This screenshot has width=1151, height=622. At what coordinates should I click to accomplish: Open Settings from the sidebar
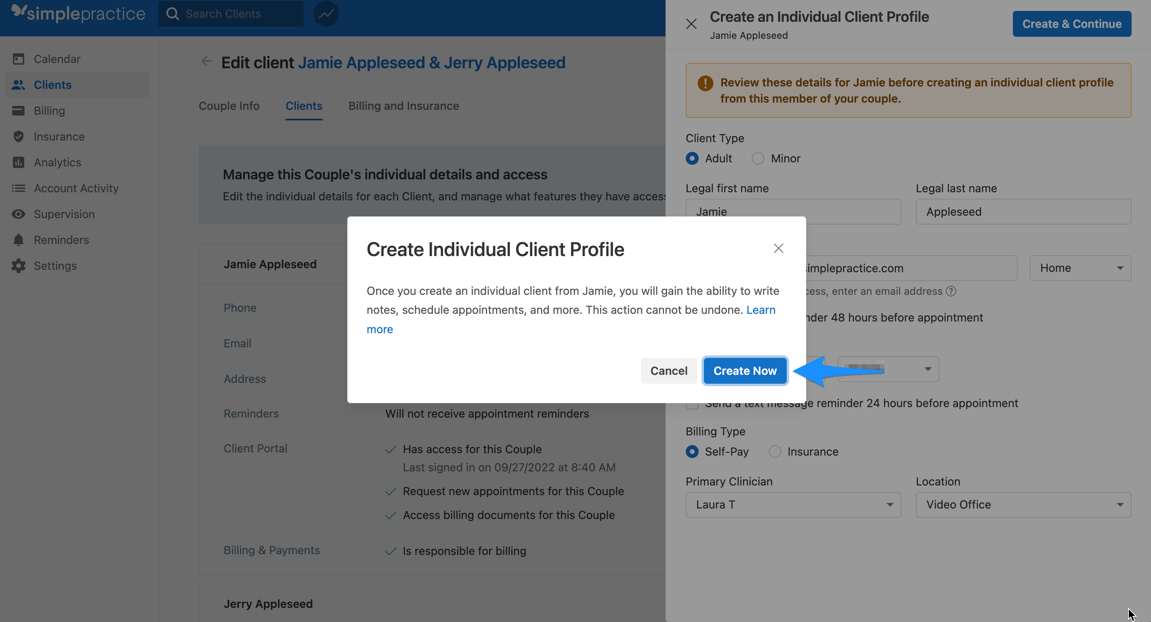(55, 265)
